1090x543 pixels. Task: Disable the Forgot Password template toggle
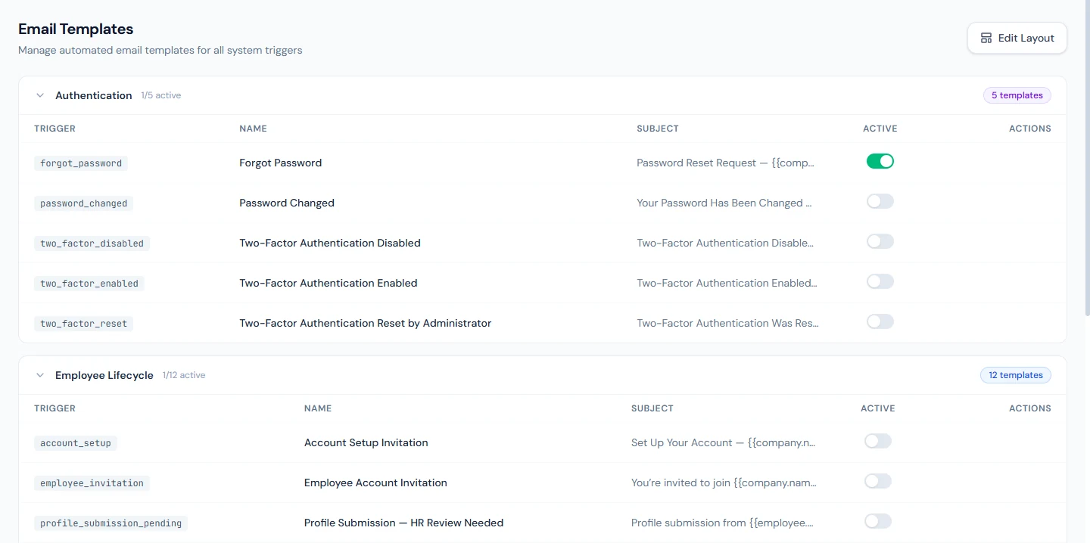pyautogui.click(x=880, y=161)
